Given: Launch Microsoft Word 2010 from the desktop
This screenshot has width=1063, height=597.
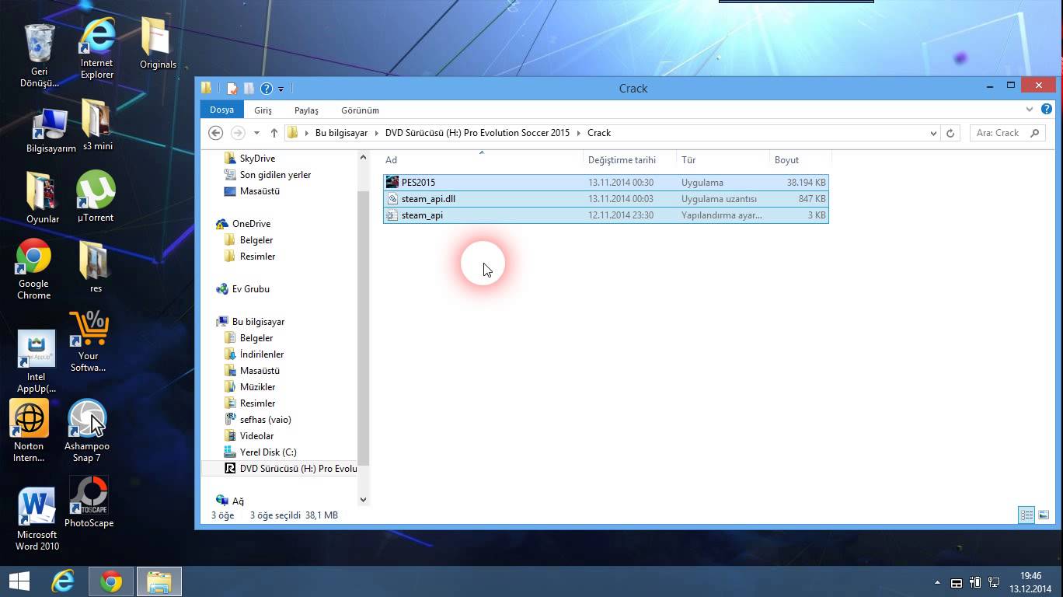Looking at the screenshot, I should click(x=37, y=519).
